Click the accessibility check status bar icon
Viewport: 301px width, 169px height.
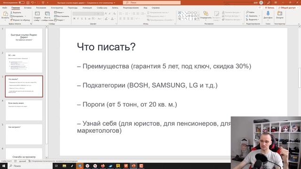(30, 161)
